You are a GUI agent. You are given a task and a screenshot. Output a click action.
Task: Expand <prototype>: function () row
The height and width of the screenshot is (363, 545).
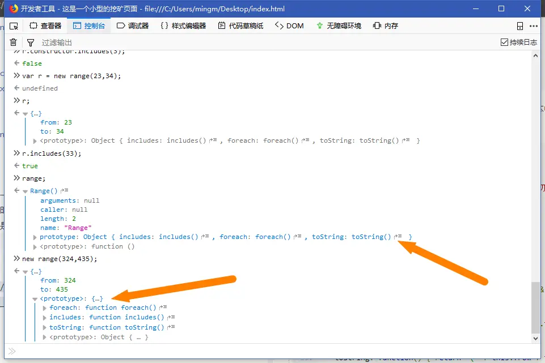tap(35, 247)
